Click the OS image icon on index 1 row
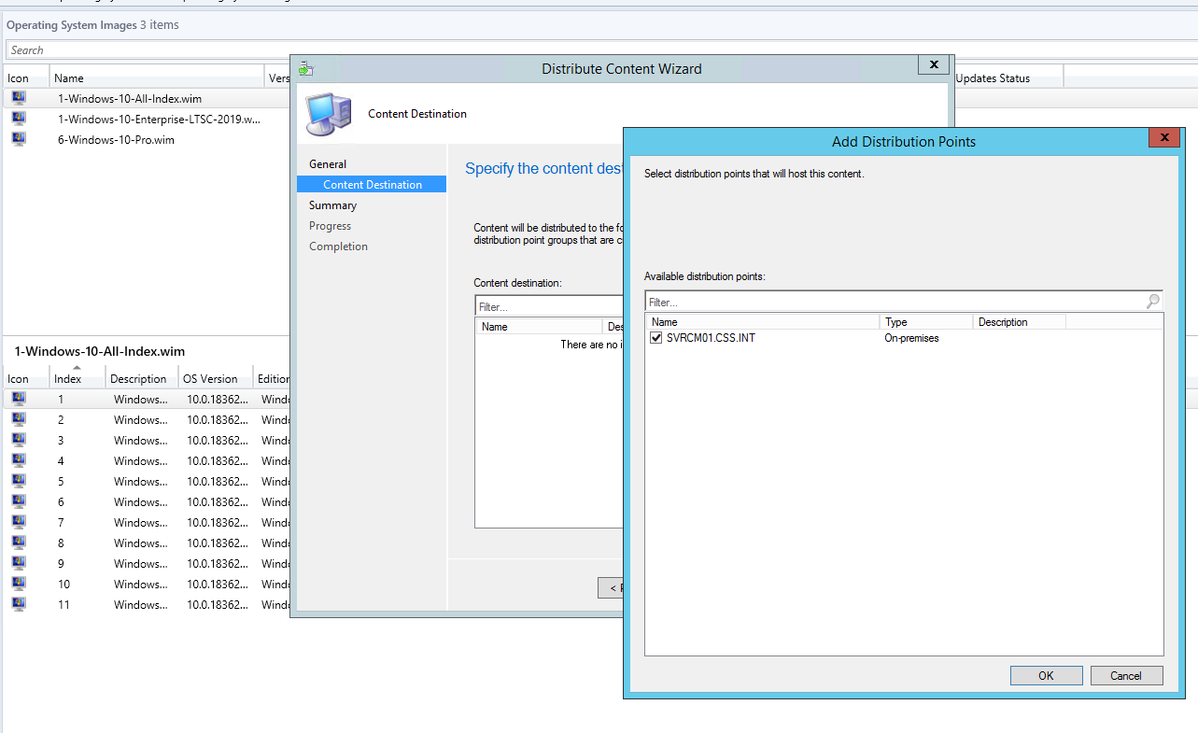This screenshot has width=1198, height=733. coord(19,399)
